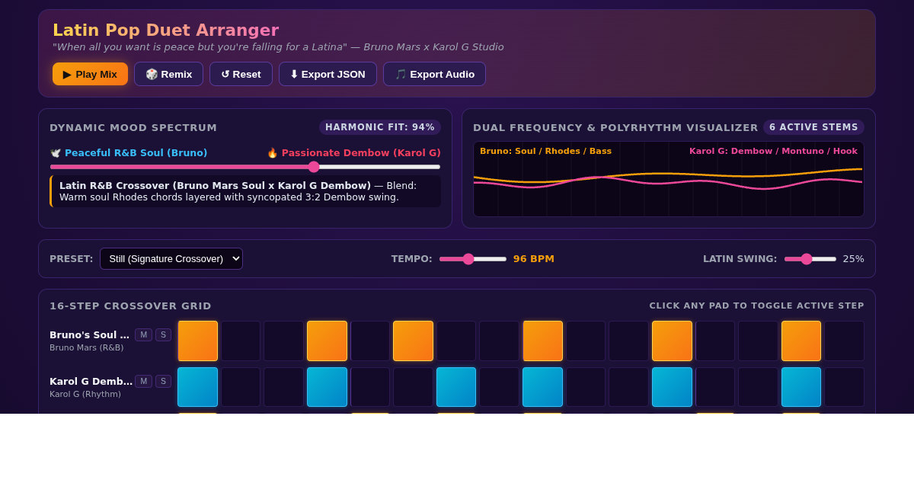This screenshot has width=914, height=480.
Task: Click the Dynamic Mood Spectrum heading
Action: click(x=133, y=127)
